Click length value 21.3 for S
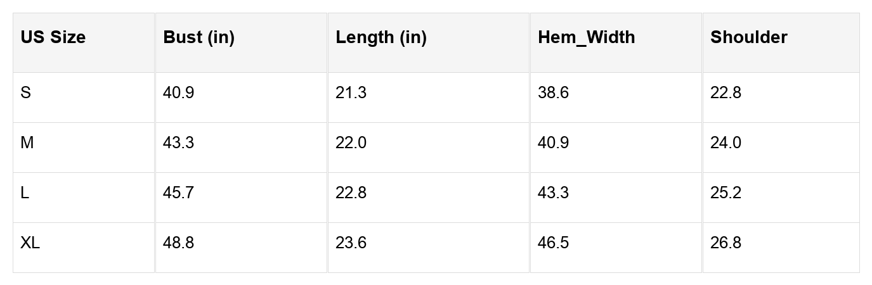Viewport: 872px width, 285px height. [351, 93]
